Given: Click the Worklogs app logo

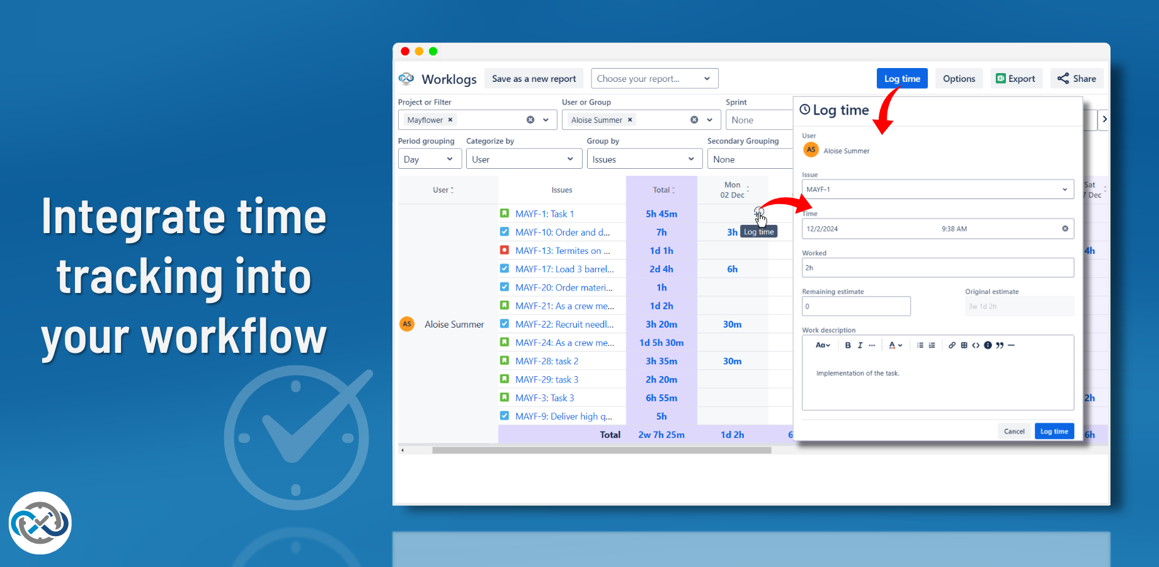Looking at the screenshot, I should [406, 79].
